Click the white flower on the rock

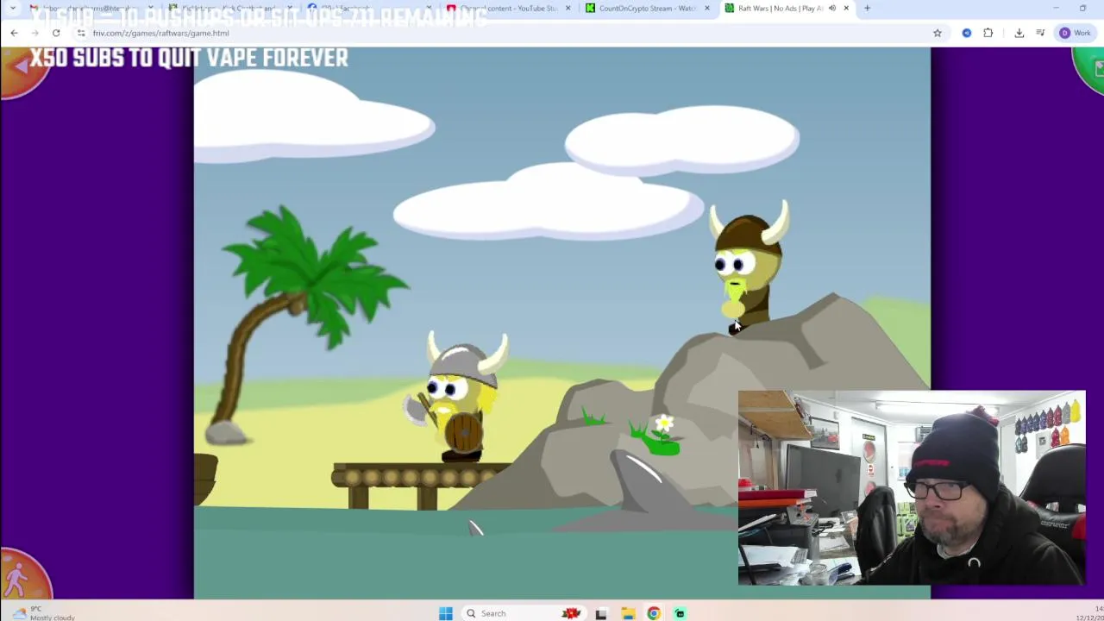point(663,423)
